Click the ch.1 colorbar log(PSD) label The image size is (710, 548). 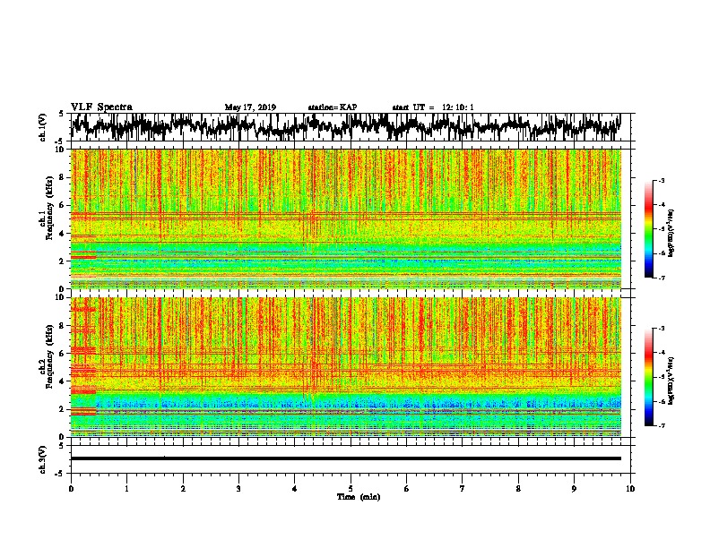[x=671, y=234]
